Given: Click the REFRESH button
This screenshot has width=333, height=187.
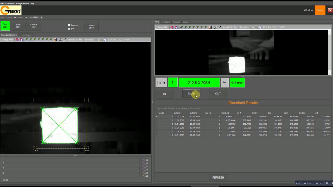Looking at the screenshot, I should point(218,178).
